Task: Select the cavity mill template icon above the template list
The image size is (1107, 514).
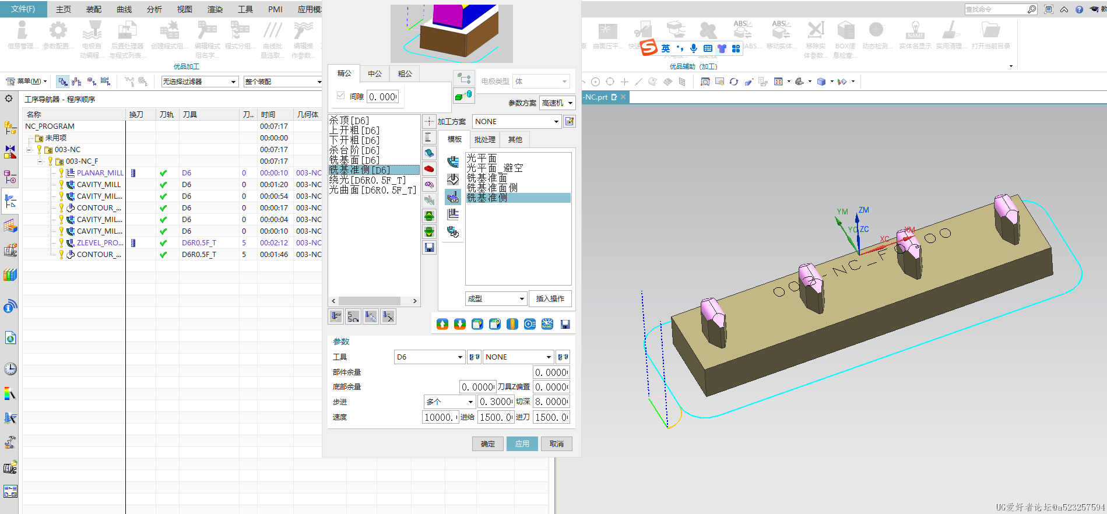Action: click(x=453, y=162)
